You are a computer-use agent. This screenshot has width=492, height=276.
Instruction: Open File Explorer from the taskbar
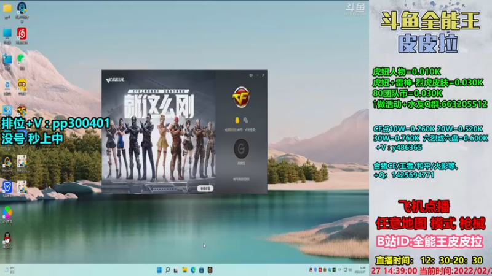tap(184, 270)
